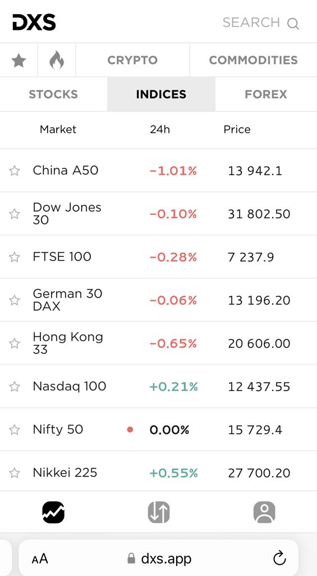Open the favorites star tab

19,60
